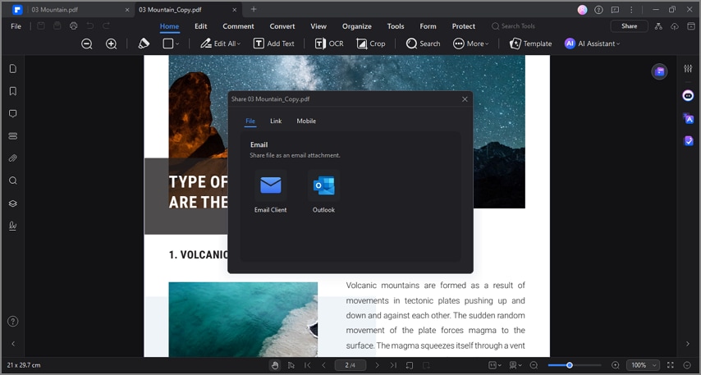
Task: Open the translate icon in right sidebar
Action: [x=688, y=118]
